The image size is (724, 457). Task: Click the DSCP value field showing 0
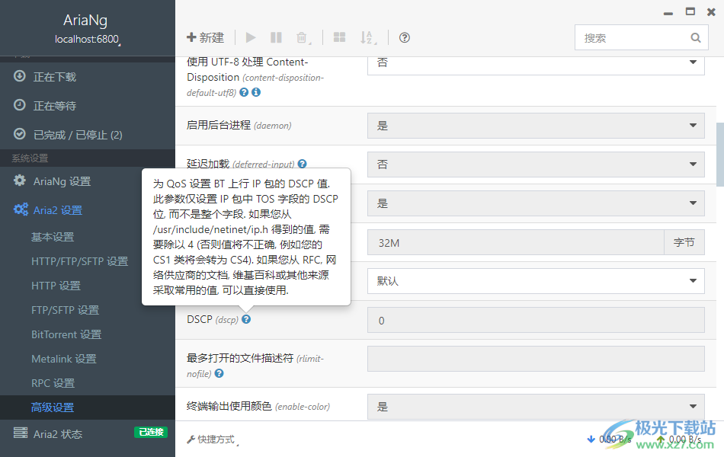pos(536,320)
